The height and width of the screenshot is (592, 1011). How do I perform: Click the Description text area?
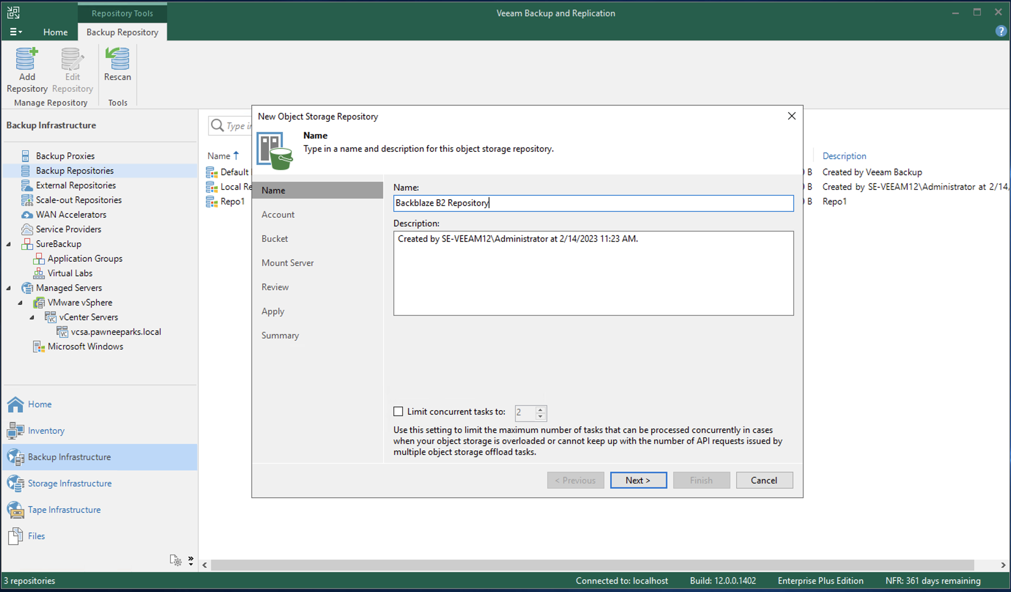(x=593, y=273)
